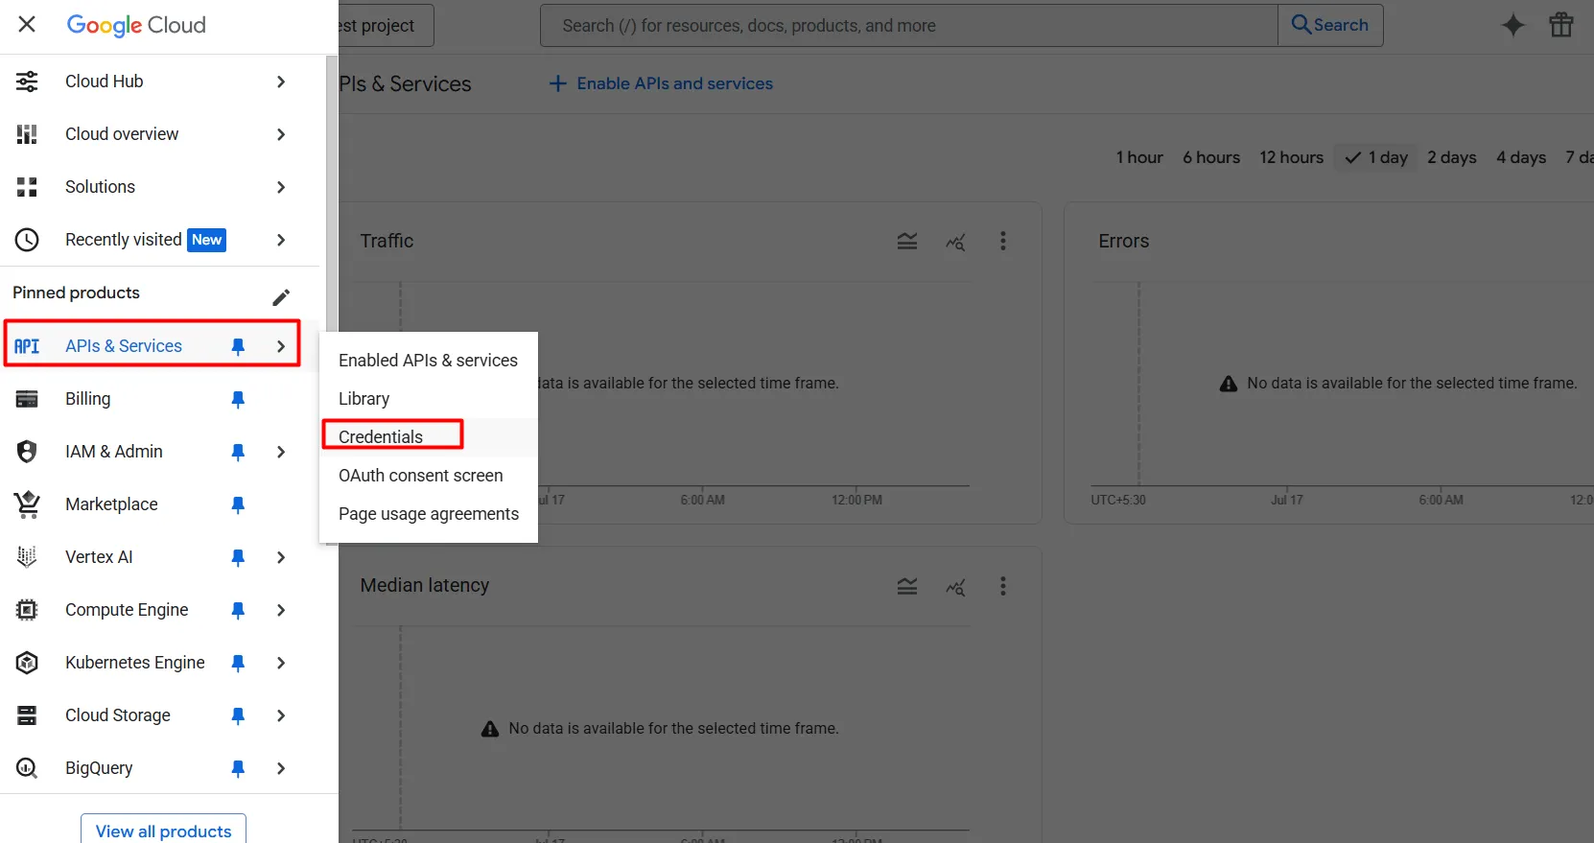Screen dimensions: 1594x843
Task: Unpin Vertex AI
Action: pos(238,557)
